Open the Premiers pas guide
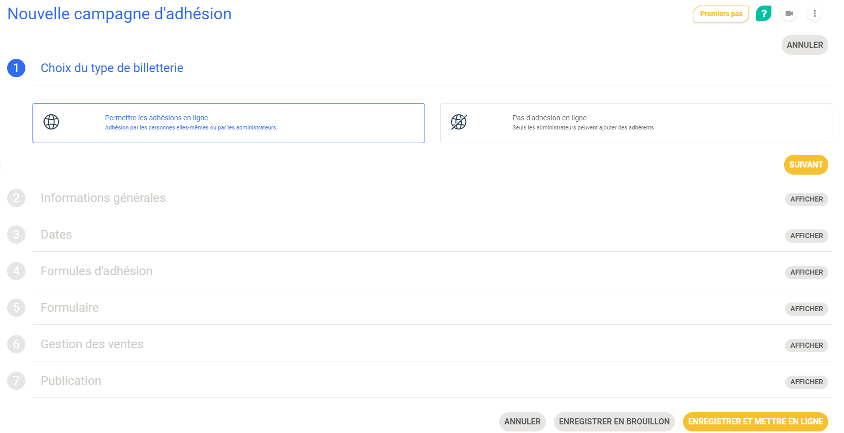The image size is (844, 433). click(721, 14)
